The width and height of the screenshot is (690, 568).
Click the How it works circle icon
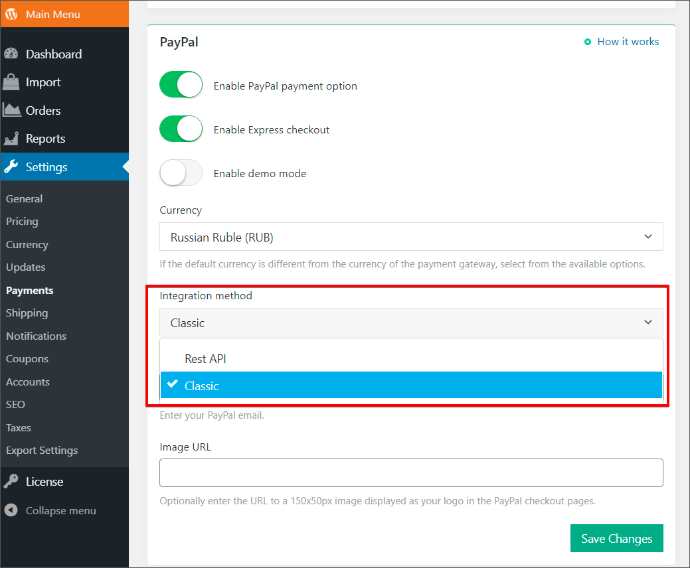(x=588, y=42)
